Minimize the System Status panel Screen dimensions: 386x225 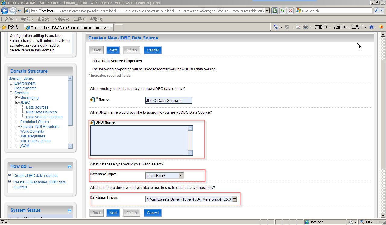69,211
